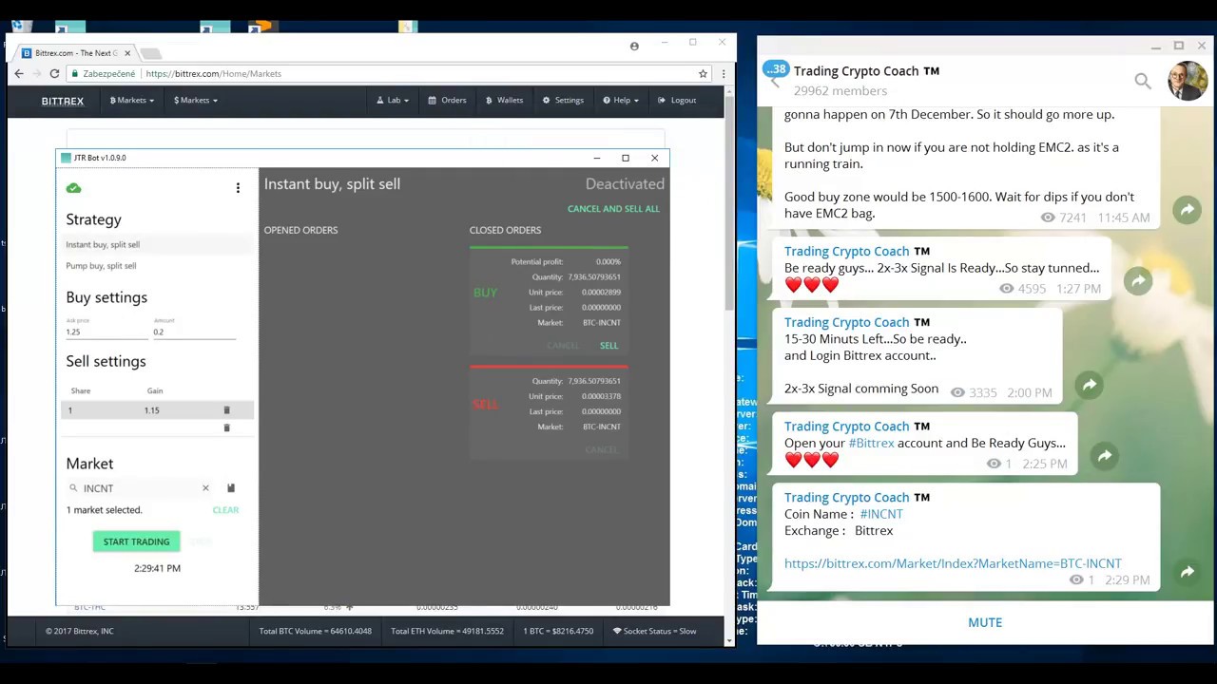Click the Chrome profile avatar icon

(634, 46)
